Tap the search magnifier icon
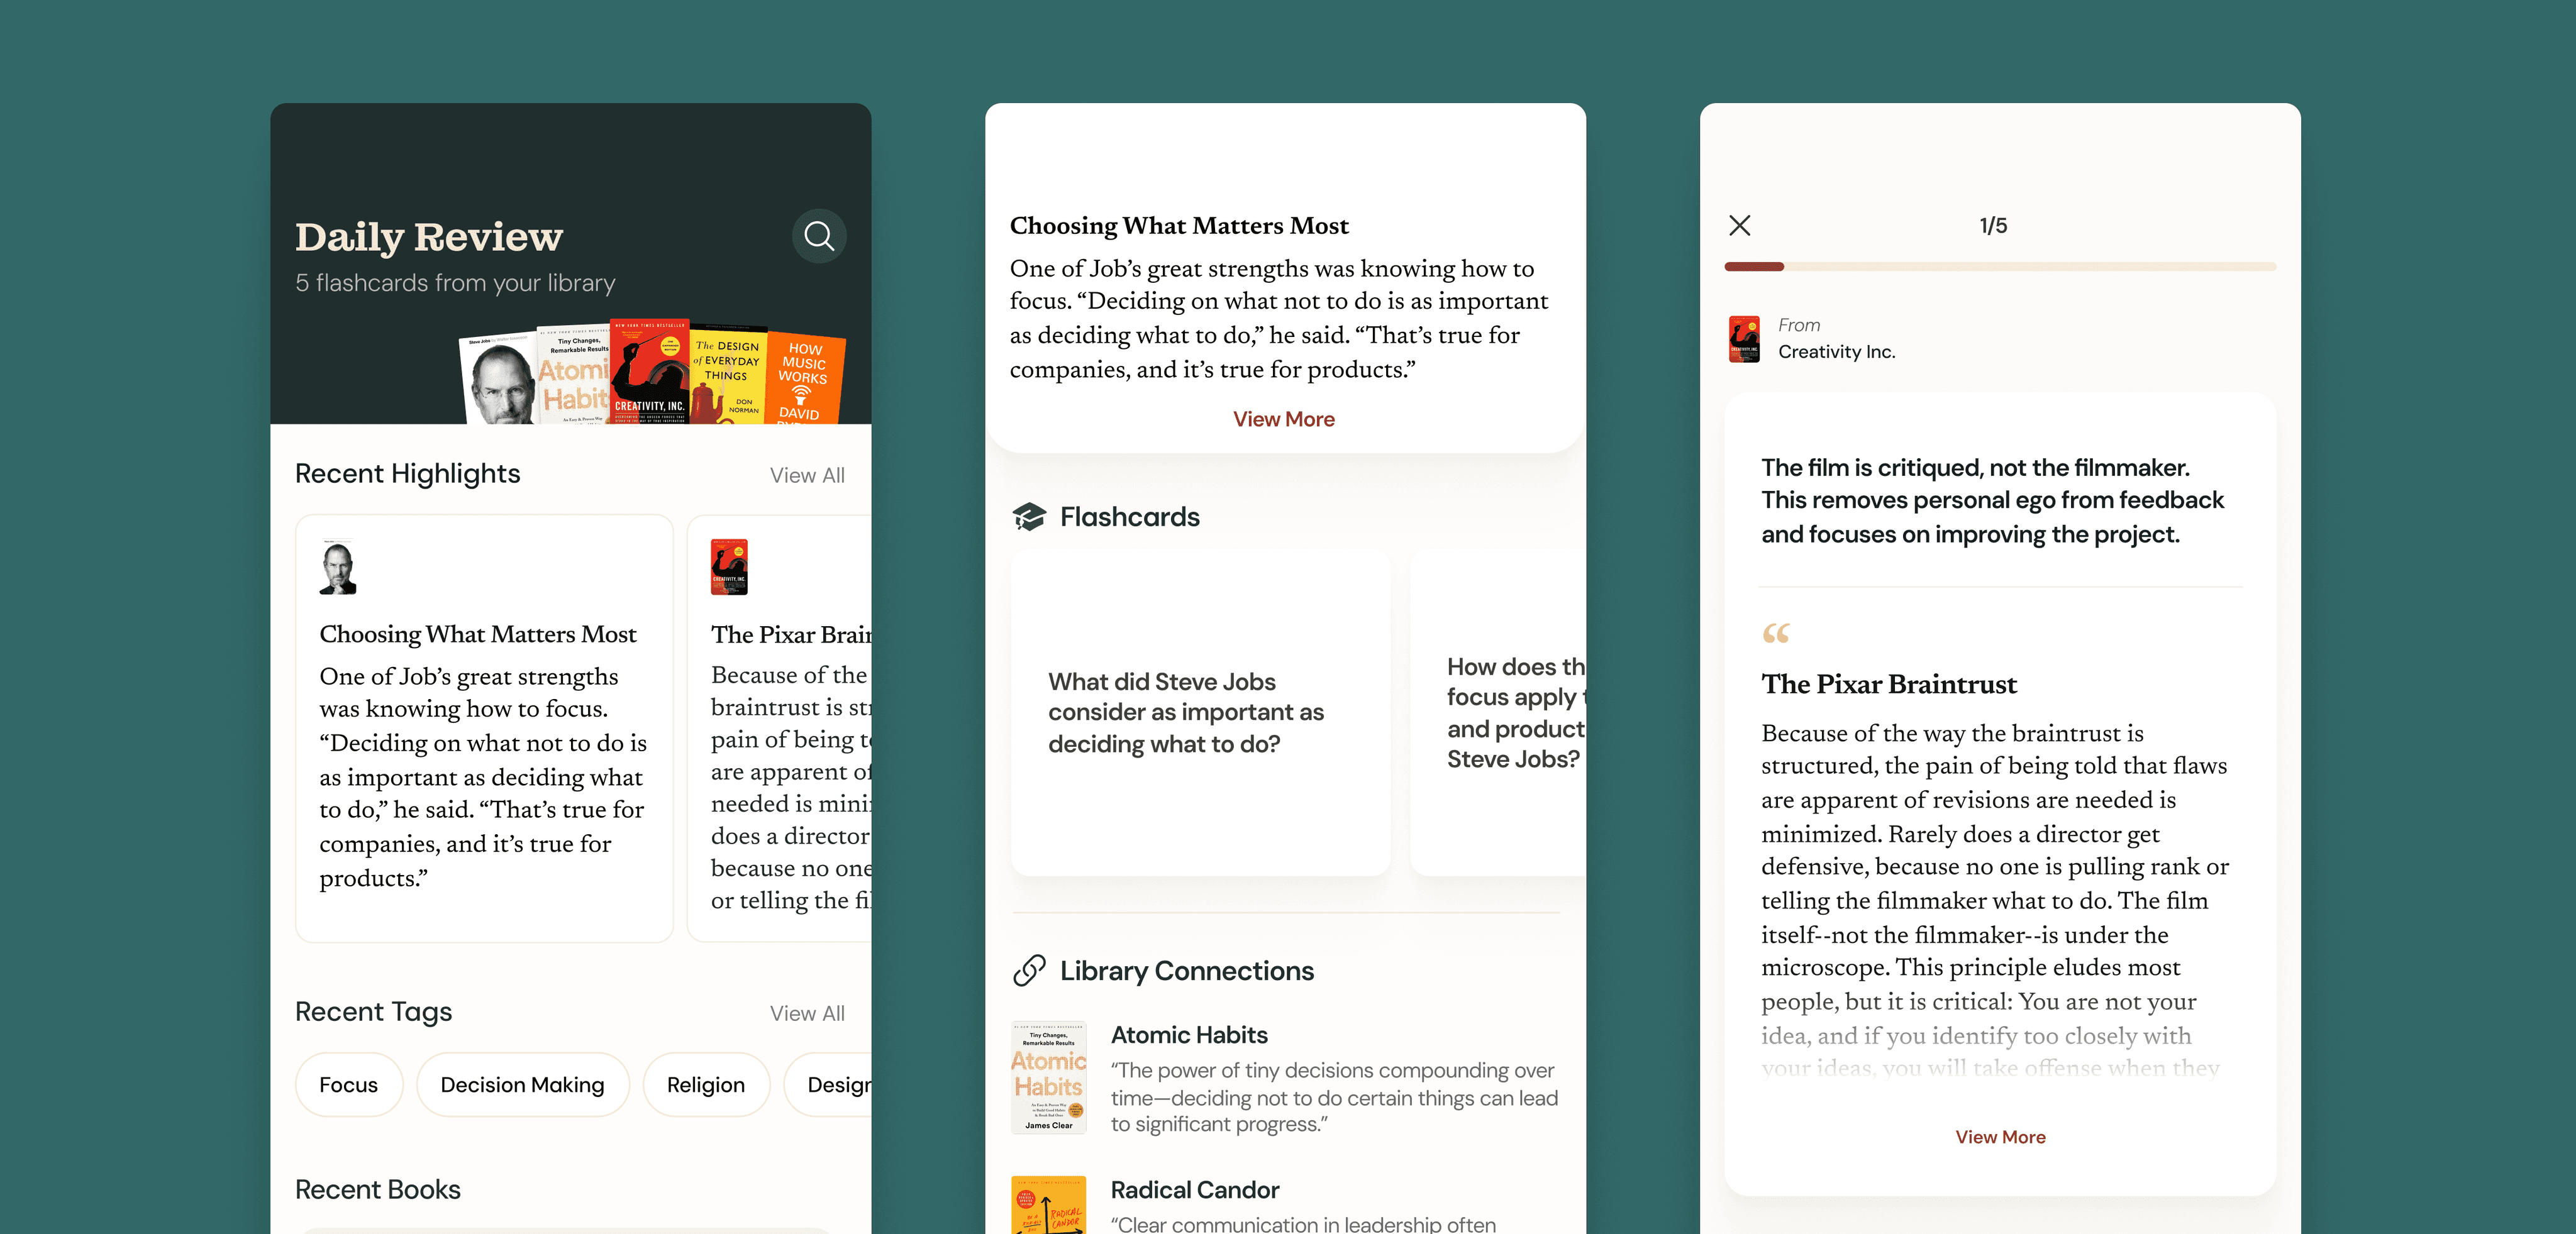This screenshot has height=1234, width=2576. [818, 236]
